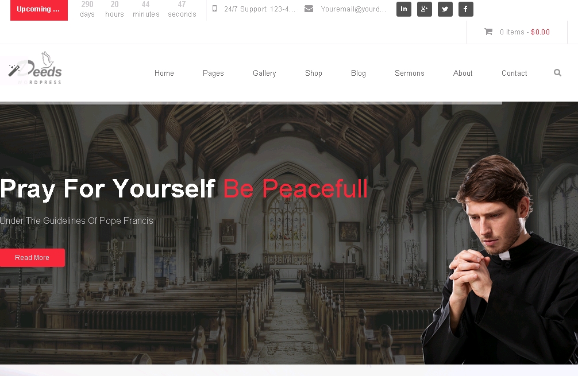Open the Facebook social icon

click(465, 9)
